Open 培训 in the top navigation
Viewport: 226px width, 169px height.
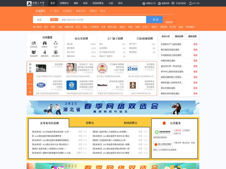coord(120,3)
